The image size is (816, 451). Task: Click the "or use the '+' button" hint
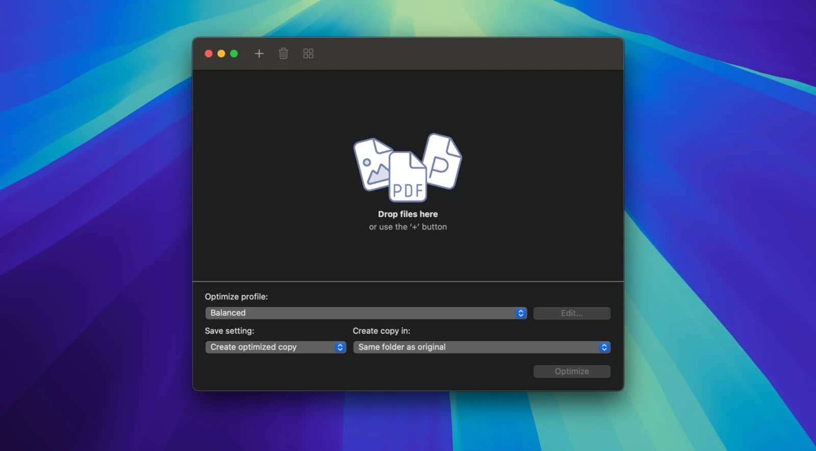point(408,227)
